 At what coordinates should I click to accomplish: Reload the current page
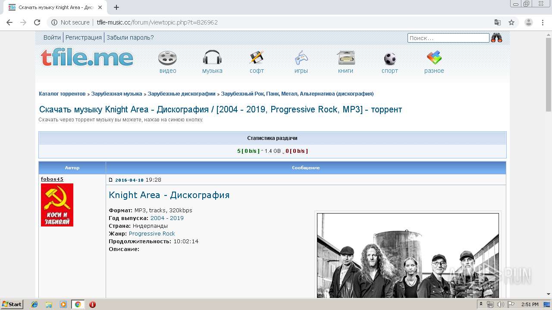click(x=37, y=22)
